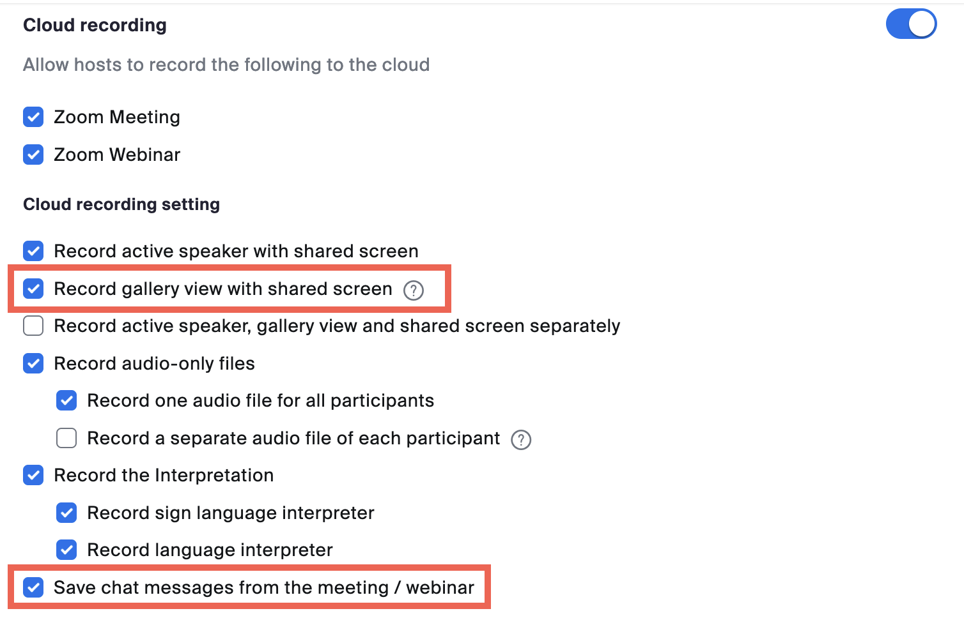Uncheck Record sign language interpreter
Viewport: 964px width, 618px height.
coord(66,513)
